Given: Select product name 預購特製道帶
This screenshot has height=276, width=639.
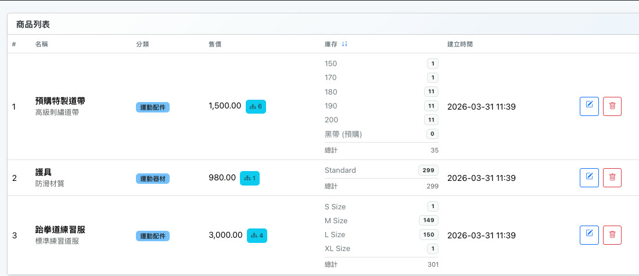Looking at the screenshot, I should tap(60, 101).
